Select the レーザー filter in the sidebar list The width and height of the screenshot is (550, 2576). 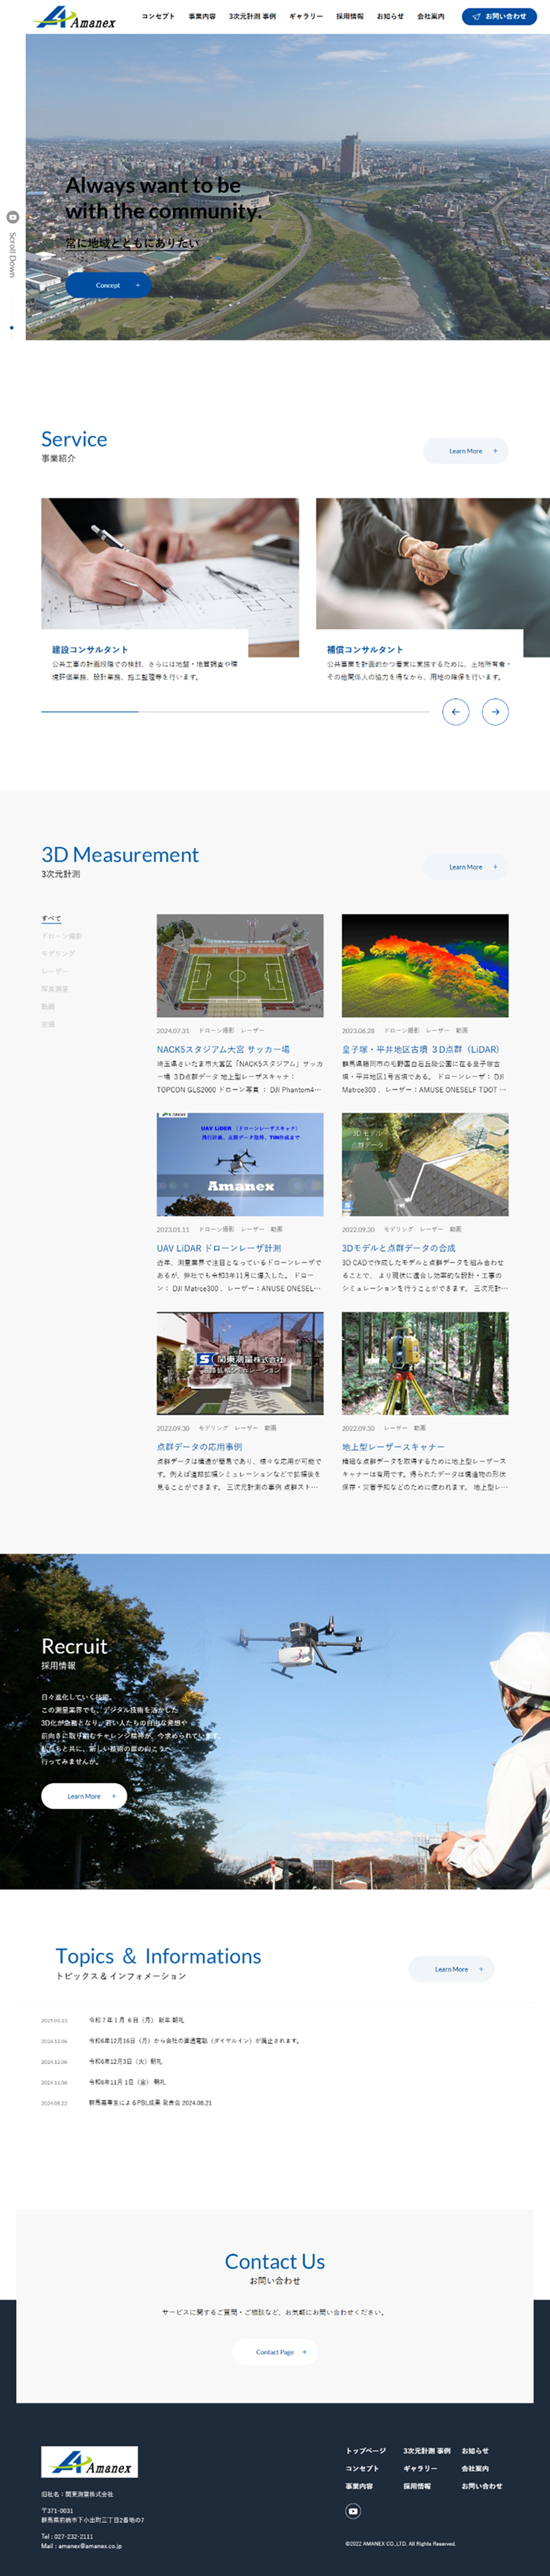click(x=55, y=971)
